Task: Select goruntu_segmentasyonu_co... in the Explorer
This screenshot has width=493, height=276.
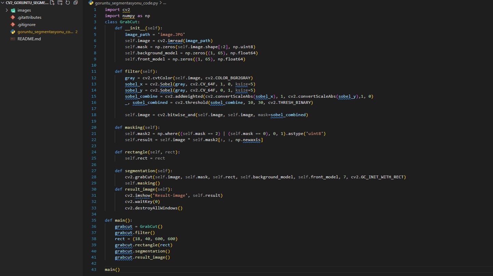Action: (45, 32)
